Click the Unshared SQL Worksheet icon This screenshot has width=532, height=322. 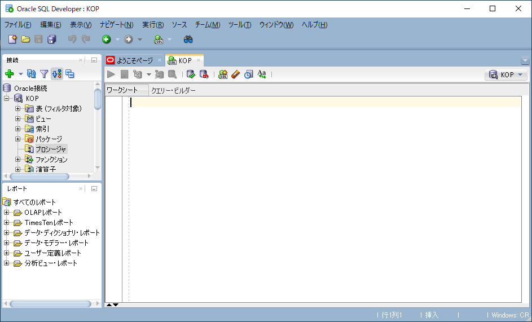(223, 74)
